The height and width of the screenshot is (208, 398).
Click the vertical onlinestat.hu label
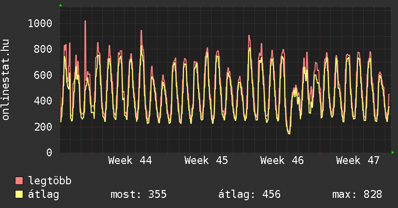tap(6, 80)
